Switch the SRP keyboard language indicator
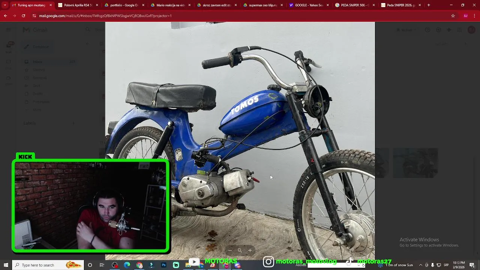The width and height of the screenshot is (480, 270). [x=446, y=265]
